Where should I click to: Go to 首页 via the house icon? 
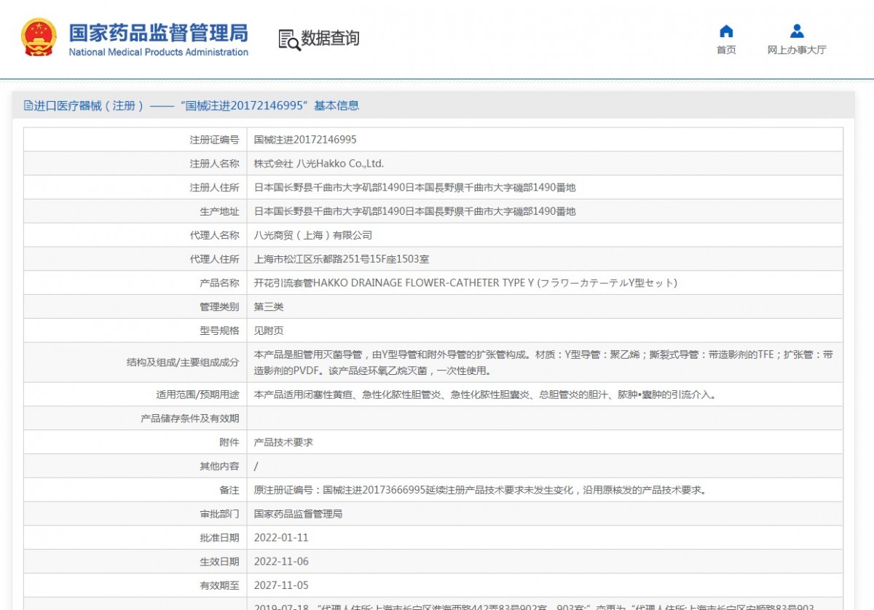click(726, 31)
